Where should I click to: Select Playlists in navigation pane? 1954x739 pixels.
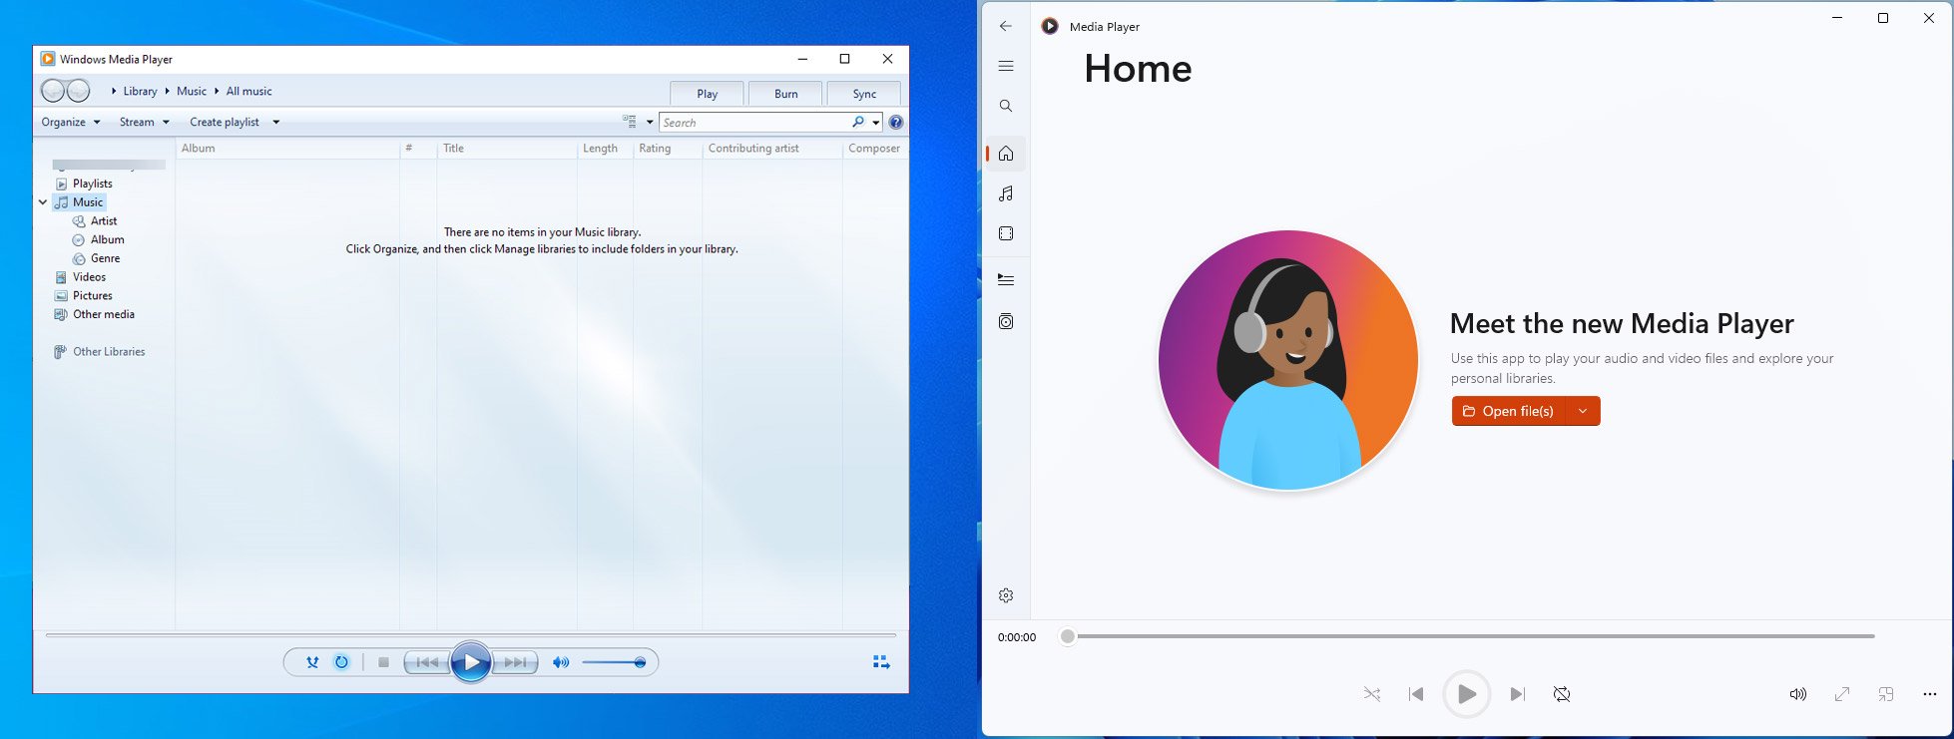(x=92, y=184)
